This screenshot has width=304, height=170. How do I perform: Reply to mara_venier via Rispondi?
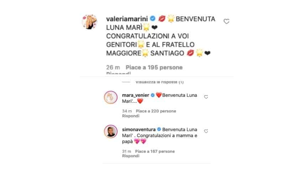click(131, 116)
